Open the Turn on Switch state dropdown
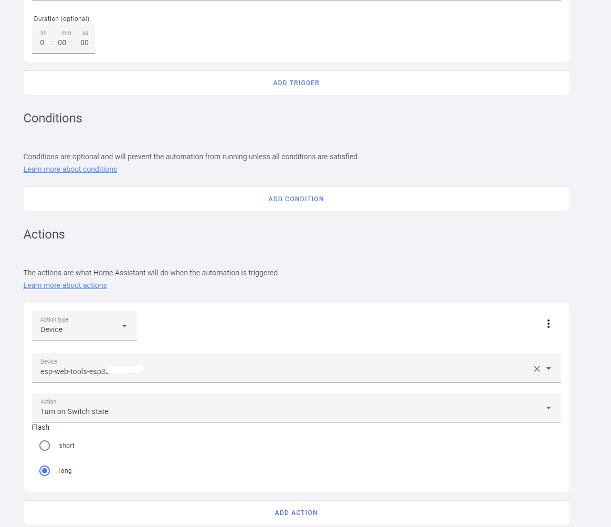This screenshot has width=611, height=527. 296,408
